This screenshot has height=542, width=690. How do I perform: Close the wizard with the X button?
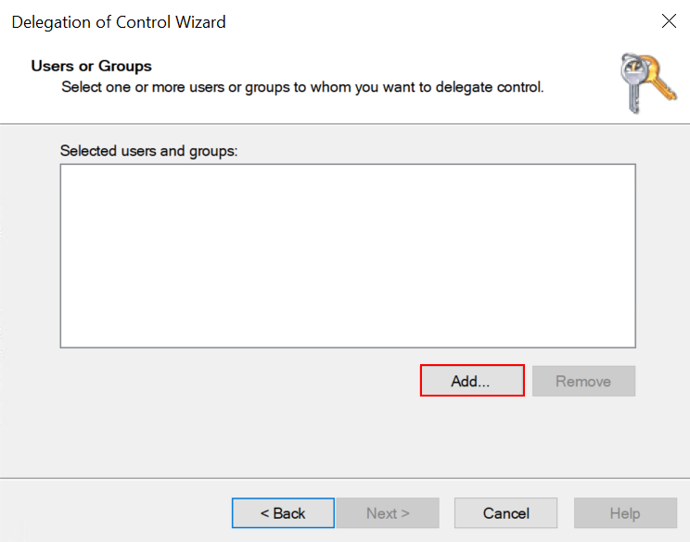668,21
